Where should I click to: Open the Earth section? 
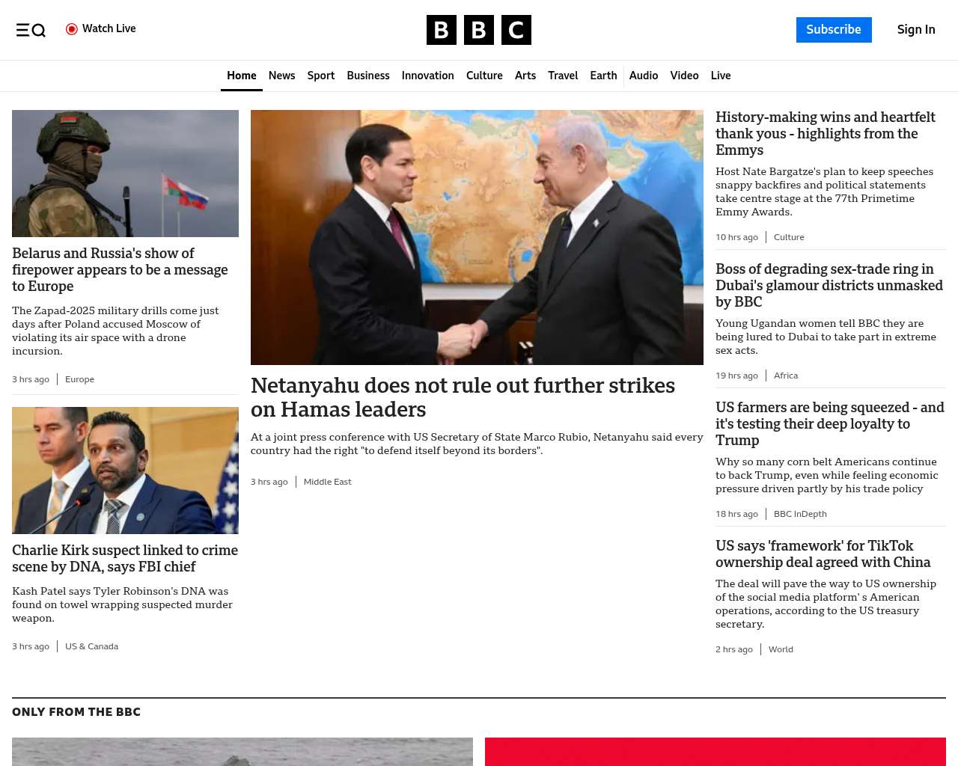tap(603, 76)
